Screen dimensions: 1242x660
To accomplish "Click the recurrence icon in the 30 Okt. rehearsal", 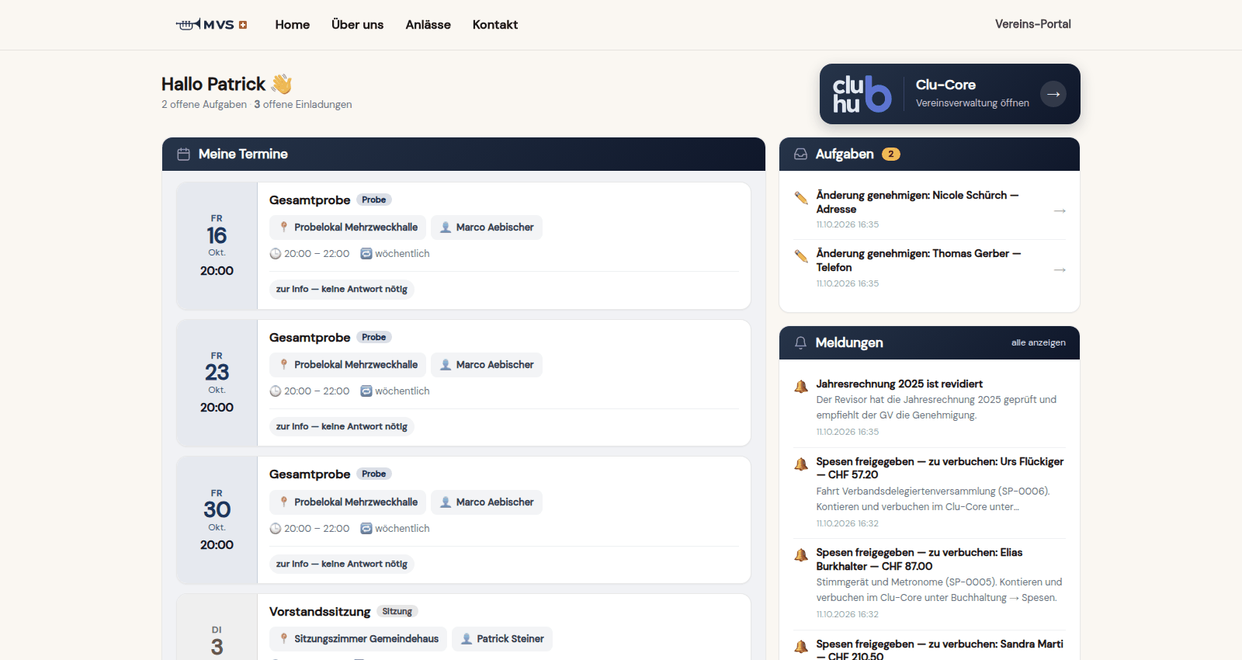I will pos(366,529).
